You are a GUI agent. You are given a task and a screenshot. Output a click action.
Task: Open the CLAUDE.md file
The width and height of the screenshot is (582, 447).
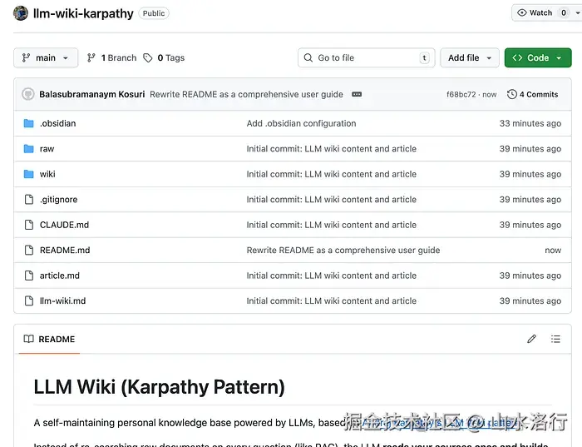pos(64,225)
